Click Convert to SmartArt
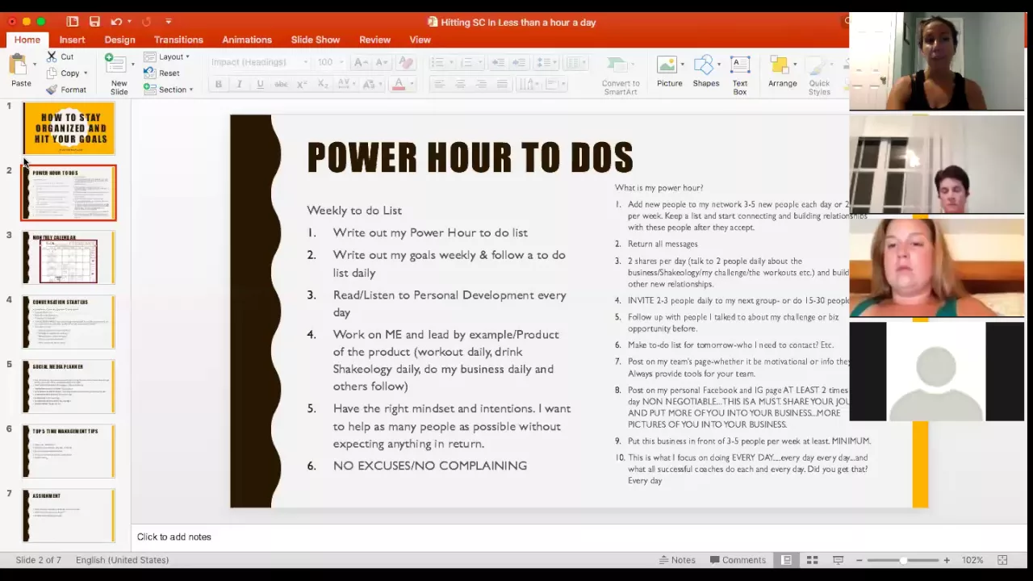 pyautogui.click(x=620, y=75)
